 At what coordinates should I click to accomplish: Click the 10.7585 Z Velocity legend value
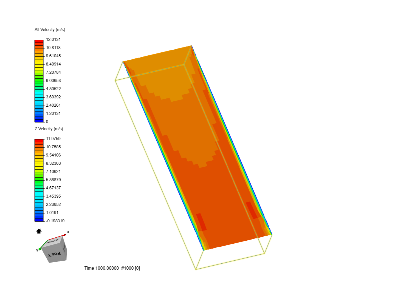click(53, 147)
